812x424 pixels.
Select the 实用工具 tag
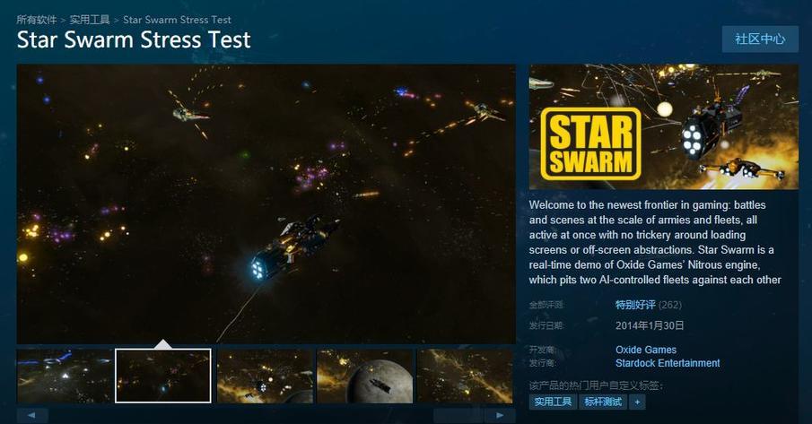coord(553,402)
